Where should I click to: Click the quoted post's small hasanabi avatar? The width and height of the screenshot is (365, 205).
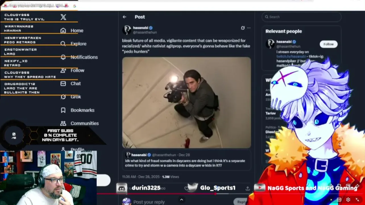128,155
